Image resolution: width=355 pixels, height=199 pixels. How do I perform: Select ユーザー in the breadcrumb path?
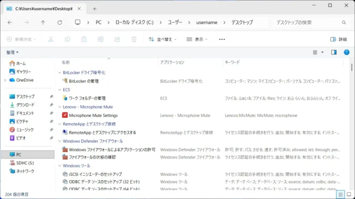click(x=175, y=22)
